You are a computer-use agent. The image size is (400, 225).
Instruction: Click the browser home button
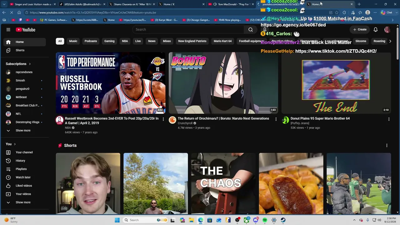(x=19, y=12)
